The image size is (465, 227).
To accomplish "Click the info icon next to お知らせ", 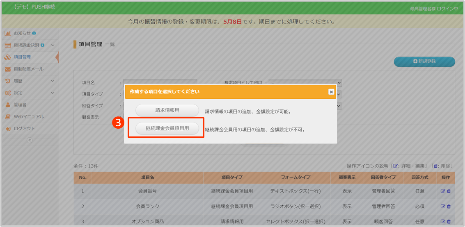I will tap(34, 33).
